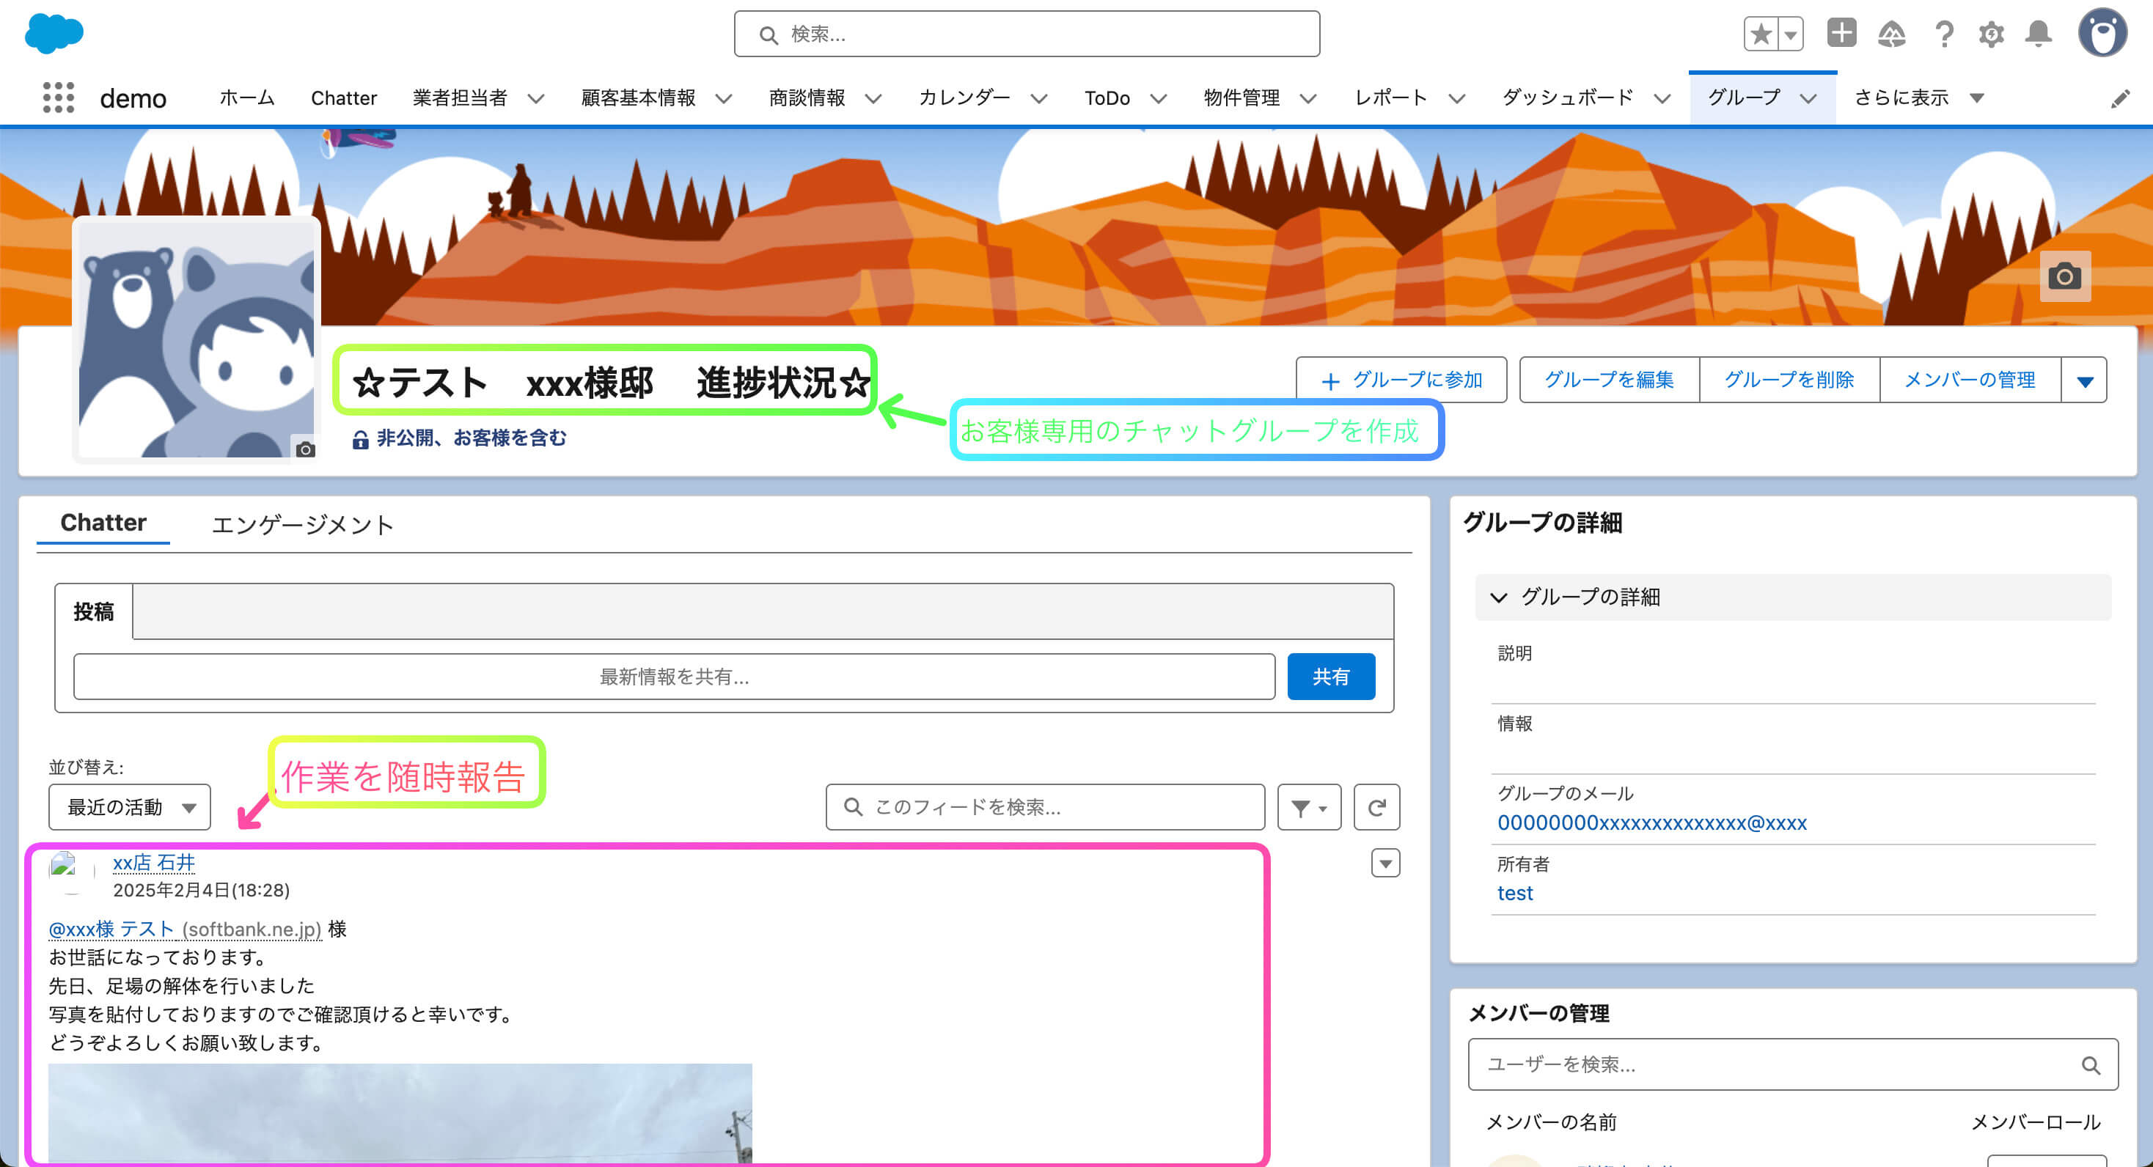Open the help question mark icon
2153x1167 pixels.
pos(1944,34)
